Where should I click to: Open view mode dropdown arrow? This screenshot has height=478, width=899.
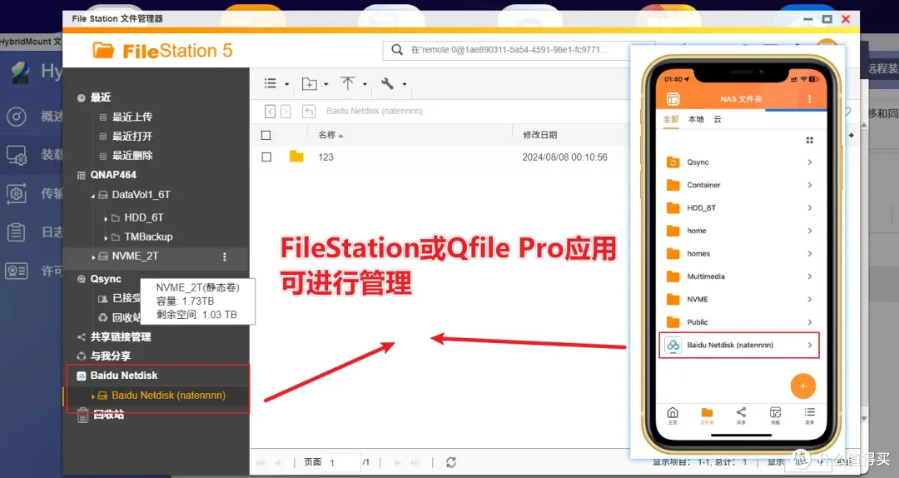(286, 84)
